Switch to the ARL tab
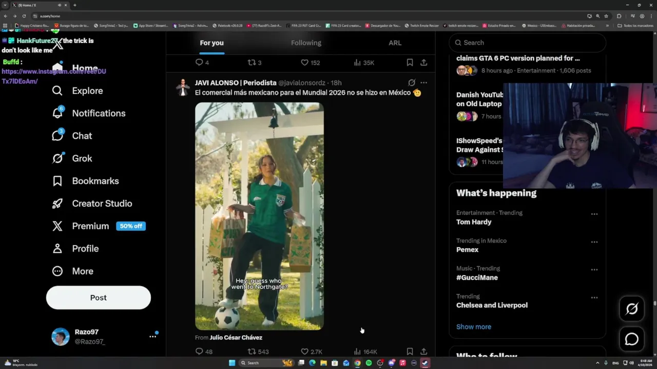The height and width of the screenshot is (369, 657). (395, 43)
